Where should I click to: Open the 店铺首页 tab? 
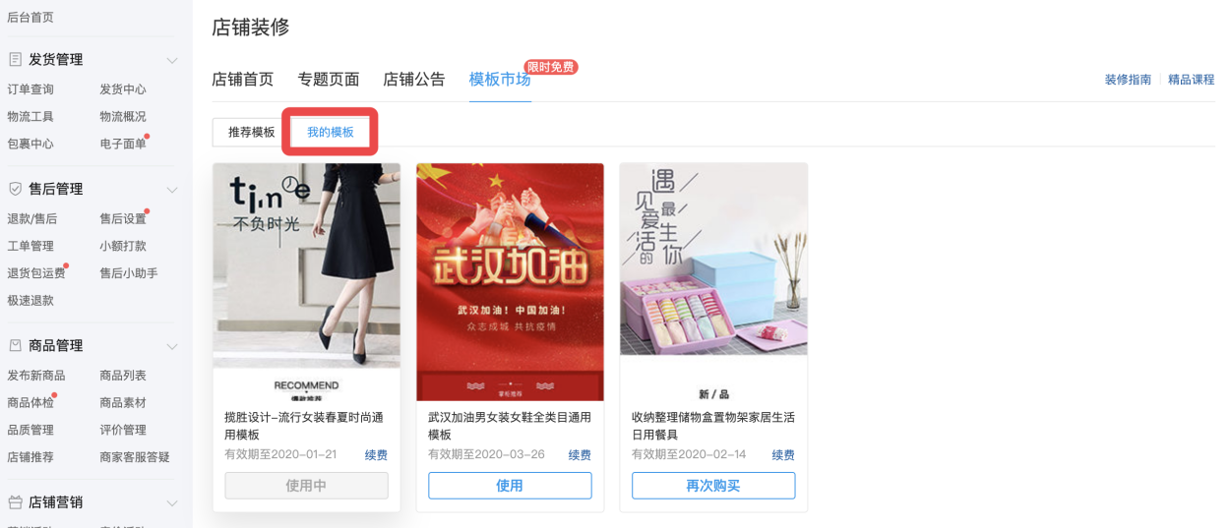click(x=243, y=80)
